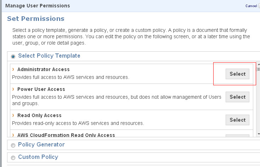Image resolution: width=260 pixels, height=167 pixels.
Task: Click the Read Only Access template title
Action: [39, 115]
